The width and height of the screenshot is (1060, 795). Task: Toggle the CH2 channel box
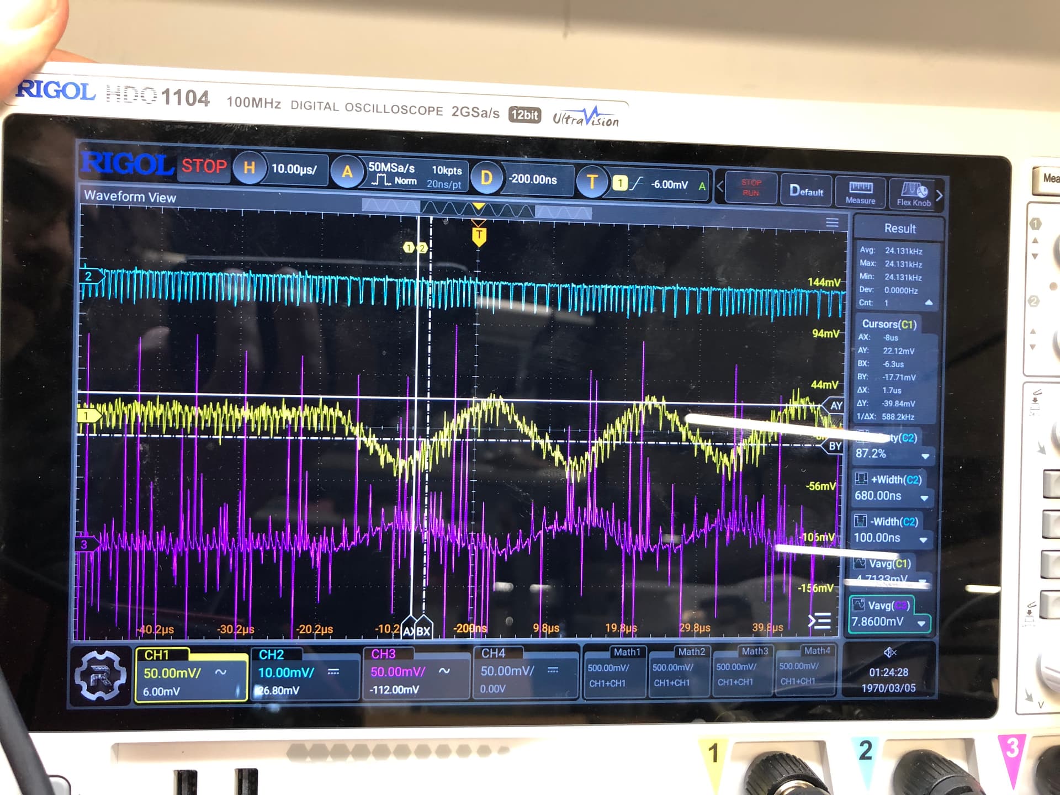[305, 674]
